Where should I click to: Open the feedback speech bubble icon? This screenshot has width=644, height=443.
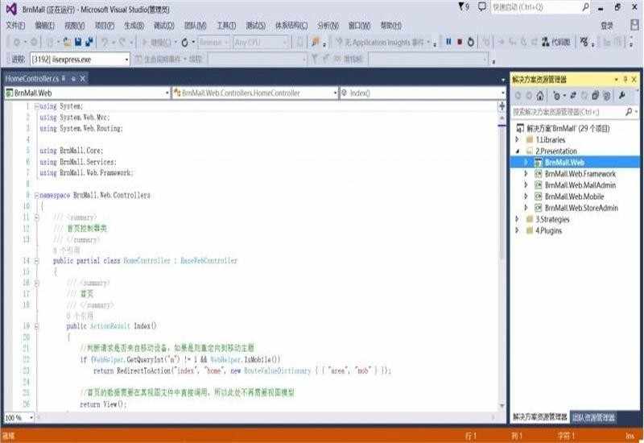tap(481, 7)
